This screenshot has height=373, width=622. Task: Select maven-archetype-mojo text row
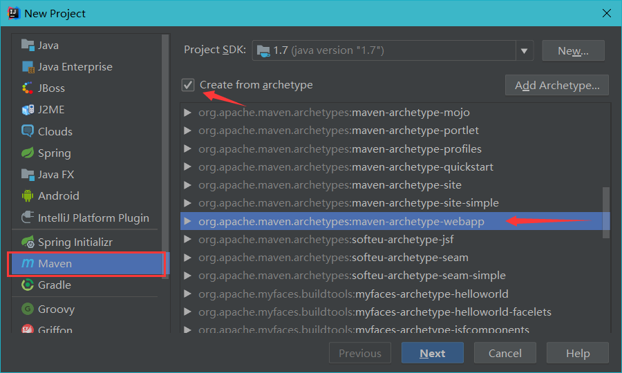[x=334, y=113]
